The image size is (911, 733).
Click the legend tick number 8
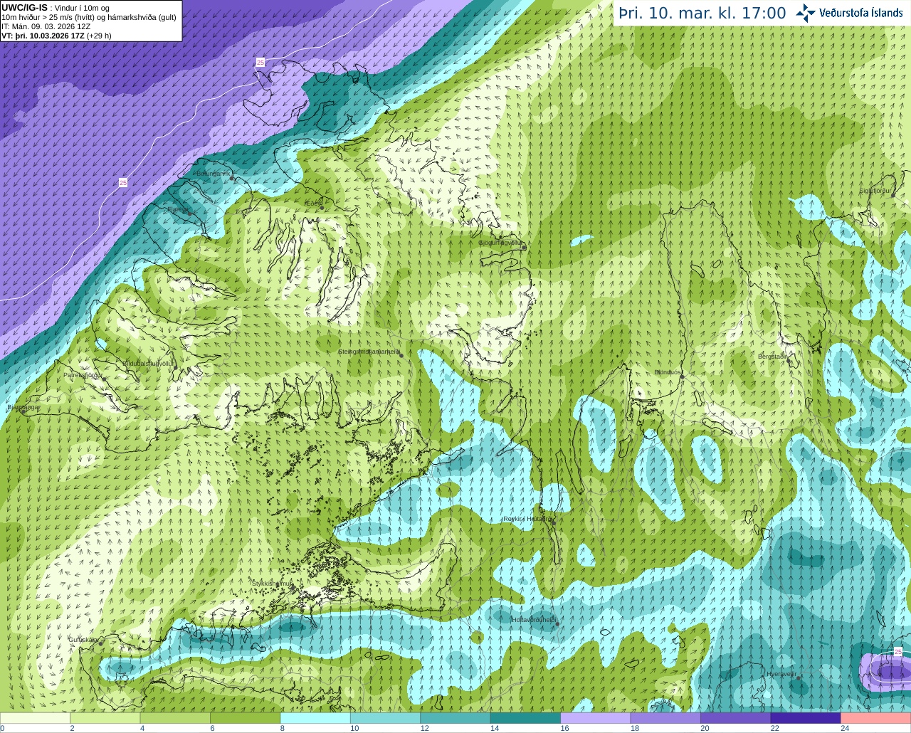pos(284,728)
